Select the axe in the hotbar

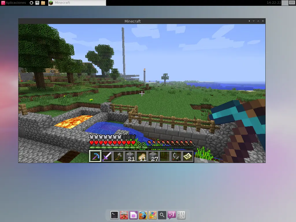pyautogui.click(x=119, y=156)
